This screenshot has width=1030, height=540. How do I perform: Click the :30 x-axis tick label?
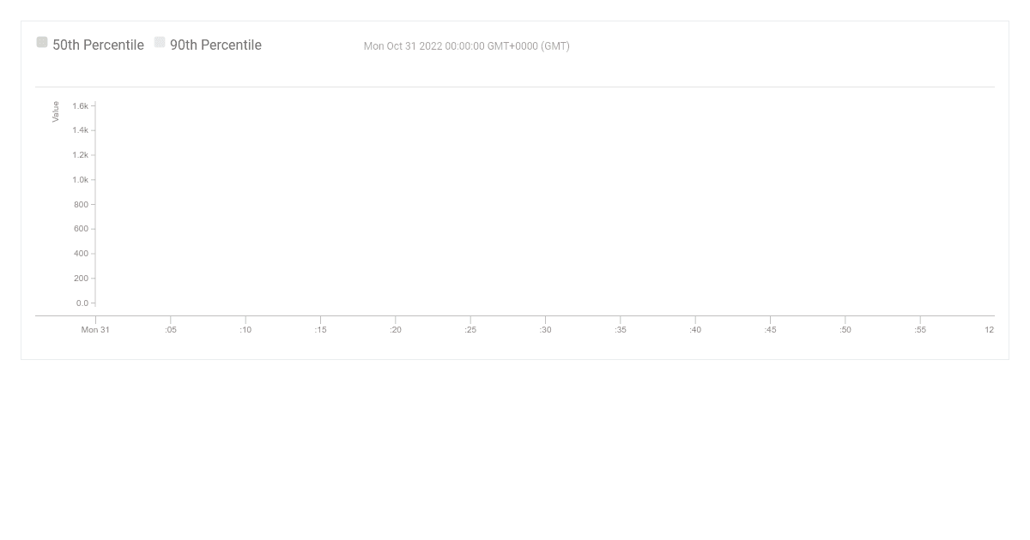pyautogui.click(x=545, y=330)
